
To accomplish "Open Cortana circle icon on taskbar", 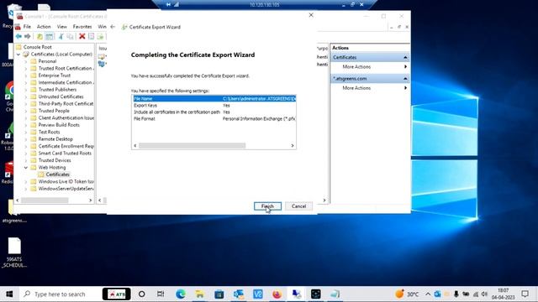I will click(141, 294).
